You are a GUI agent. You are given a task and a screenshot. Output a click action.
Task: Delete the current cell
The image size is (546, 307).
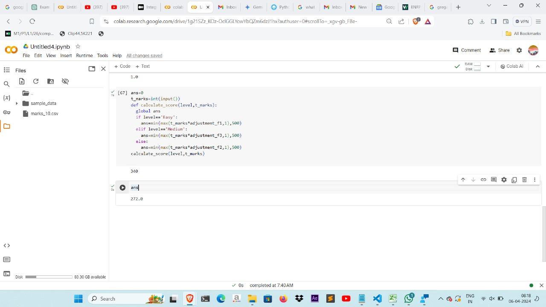coord(524,180)
